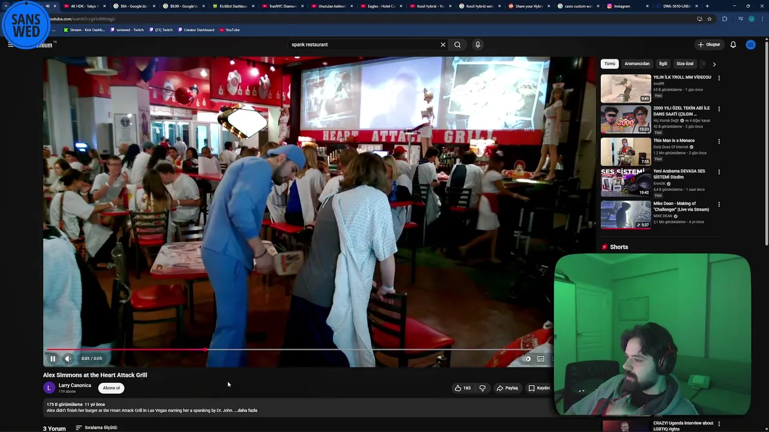769x432 pixels.
Task: Open the sanswed - Twitch bookmark
Action: coord(127,30)
